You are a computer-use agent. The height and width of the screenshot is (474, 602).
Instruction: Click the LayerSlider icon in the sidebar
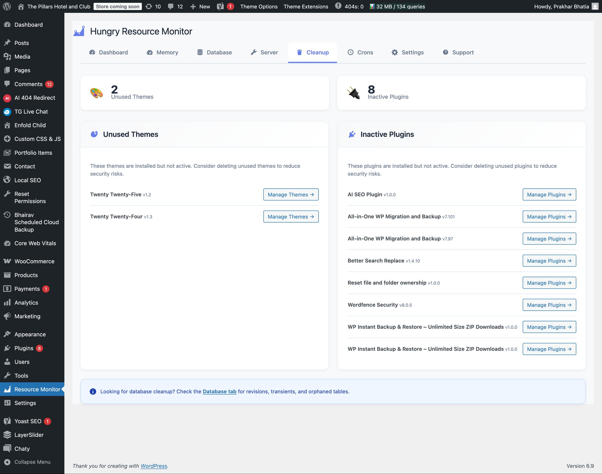[x=8, y=435]
